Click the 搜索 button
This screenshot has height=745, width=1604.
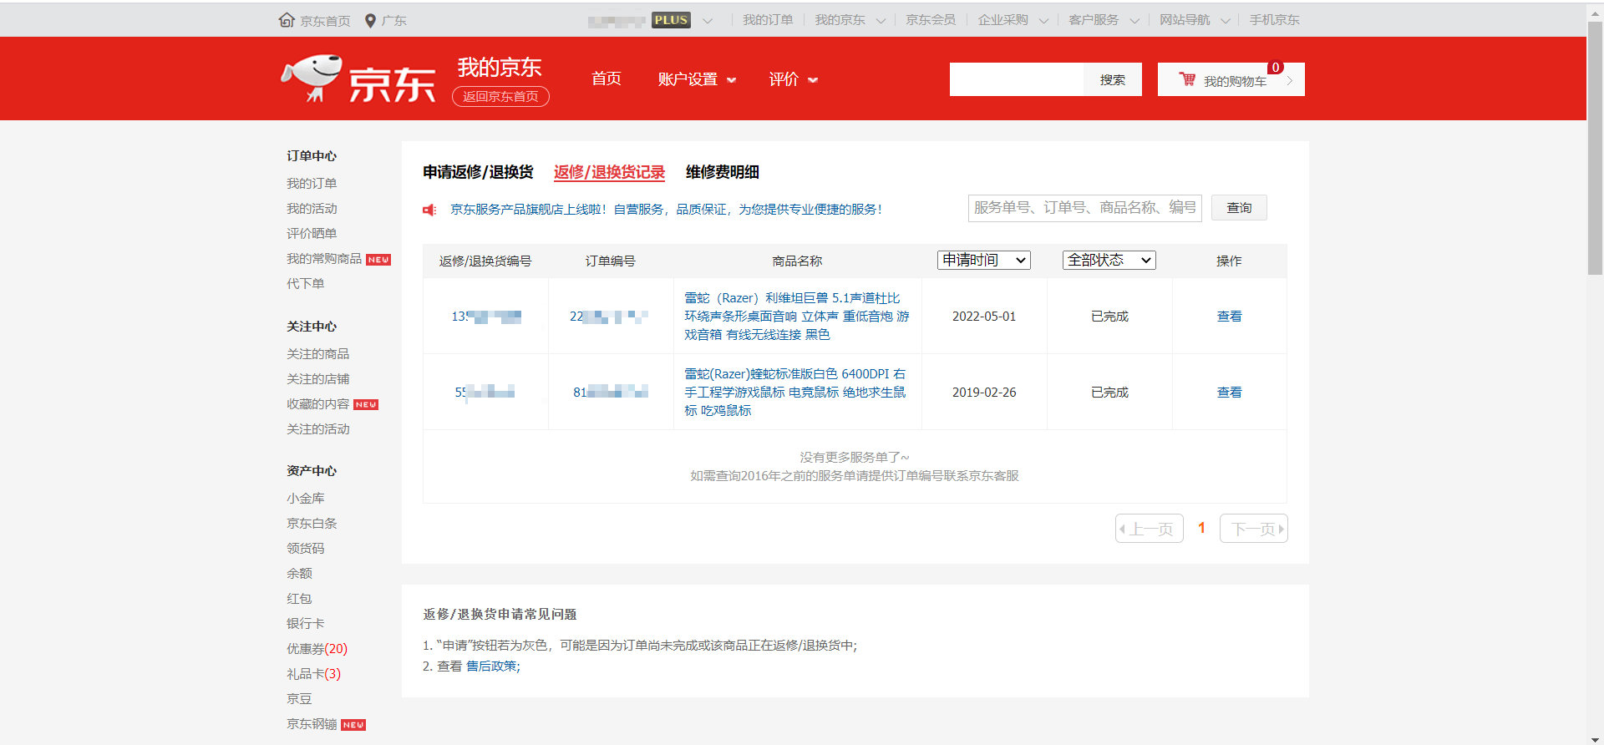(x=1113, y=79)
